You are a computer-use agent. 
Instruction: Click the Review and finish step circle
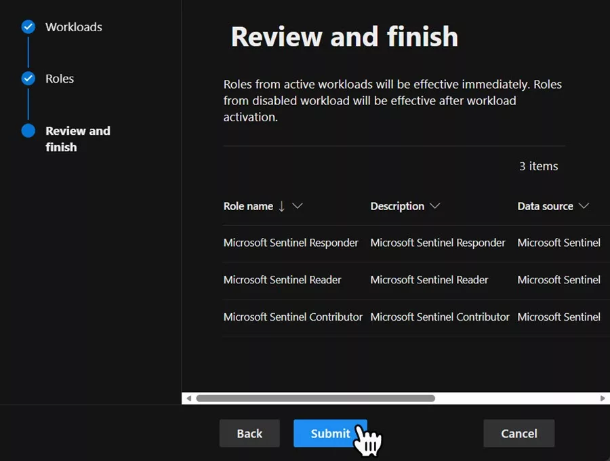28,131
